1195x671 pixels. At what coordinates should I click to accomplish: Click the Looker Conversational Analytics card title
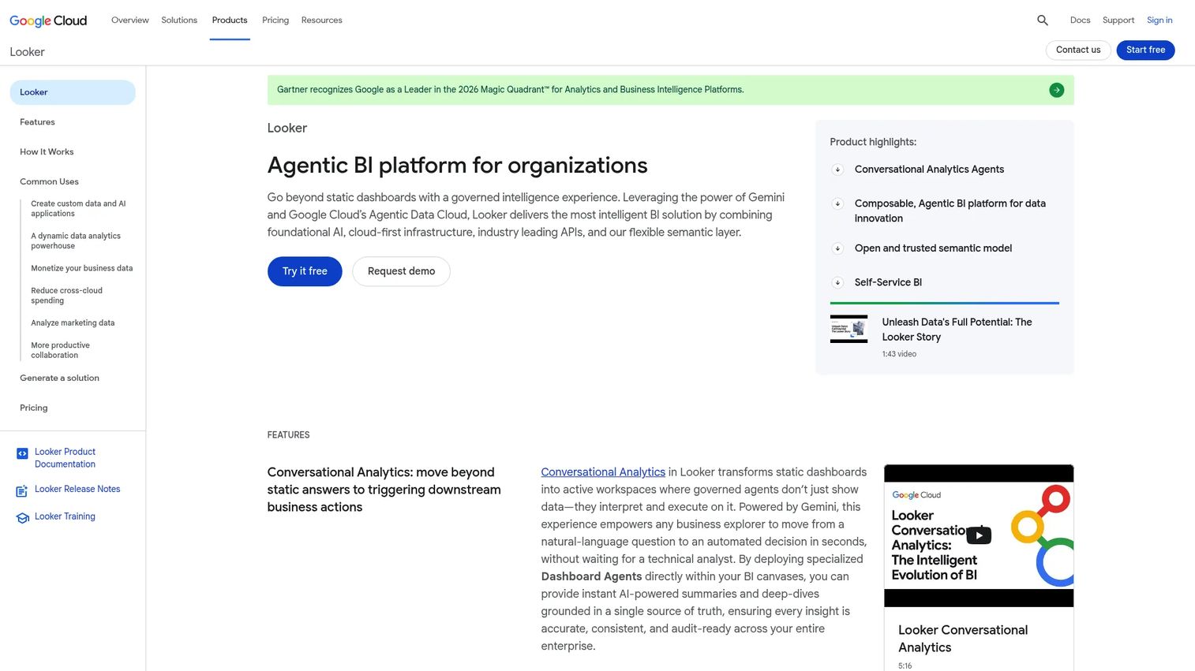[x=963, y=639]
